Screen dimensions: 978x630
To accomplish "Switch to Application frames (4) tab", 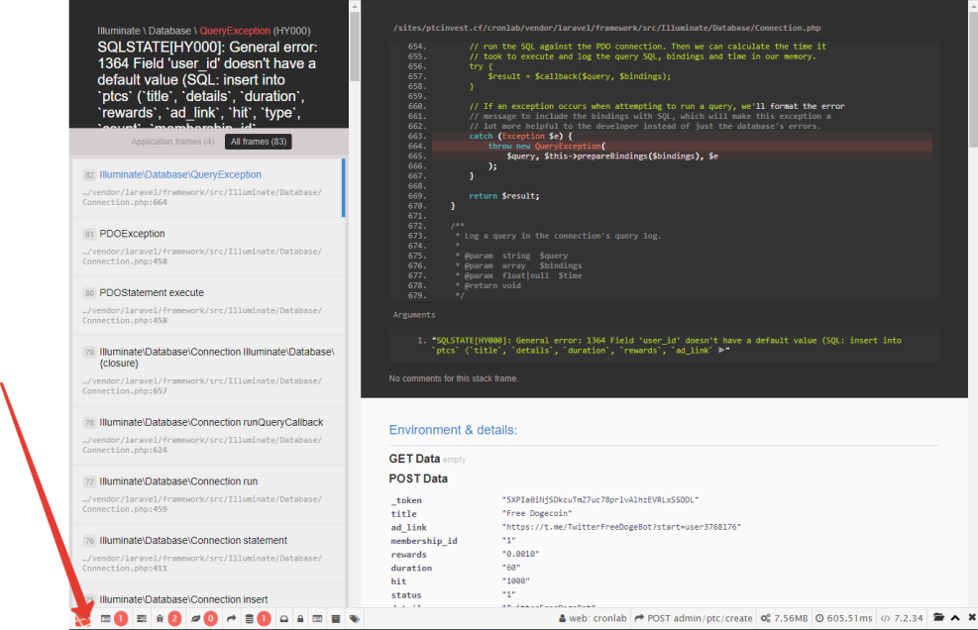I will coord(172,142).
